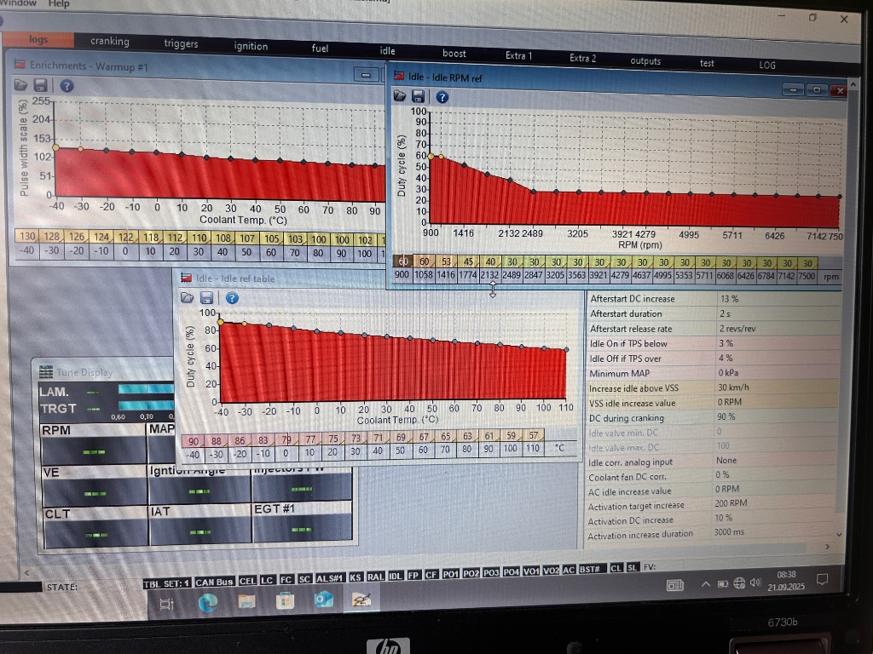Screen dimensions: 873x654
Task: Open the Windows notification center icon
Action: pos(822,580)
